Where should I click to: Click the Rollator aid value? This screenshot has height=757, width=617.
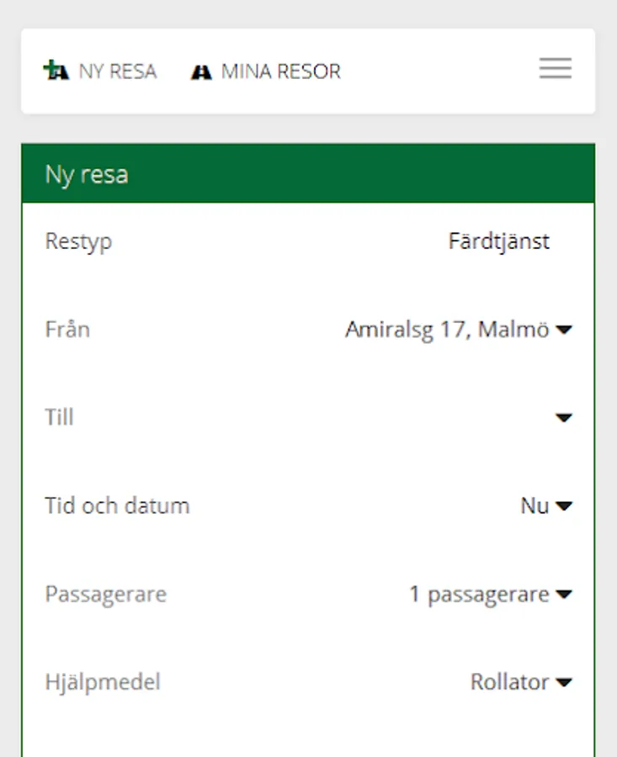click(509, 682)
